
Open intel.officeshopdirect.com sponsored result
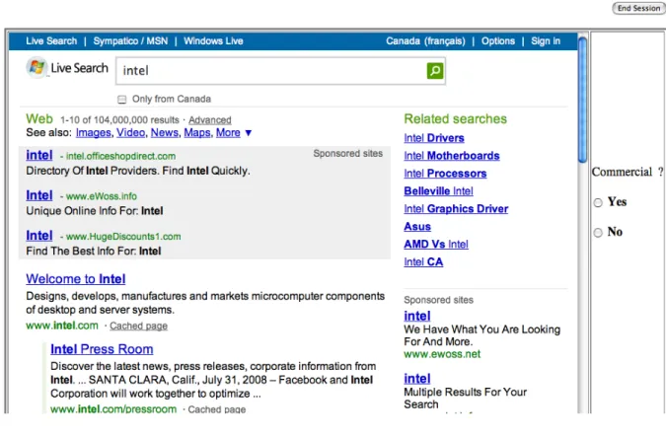(39, 155)
